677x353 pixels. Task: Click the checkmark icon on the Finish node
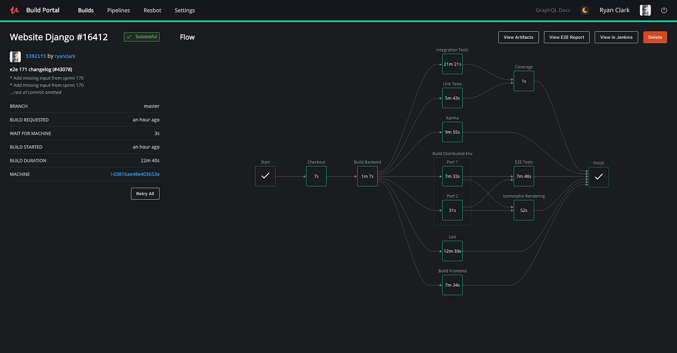599,177
